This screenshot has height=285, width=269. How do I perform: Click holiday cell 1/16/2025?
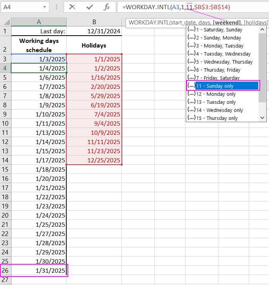[x=94, y=78]
